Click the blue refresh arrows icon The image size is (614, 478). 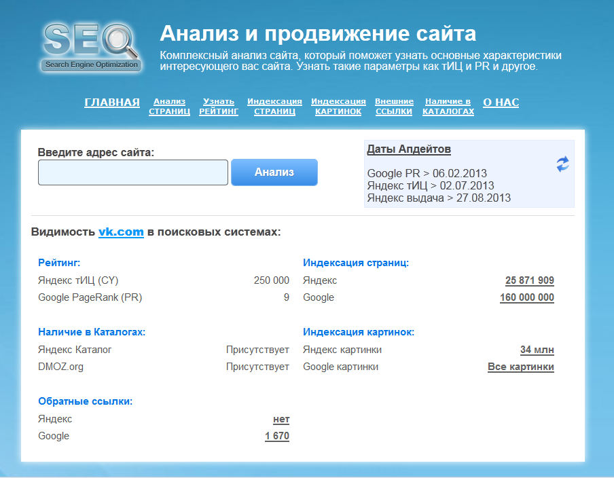coord(562,164)
